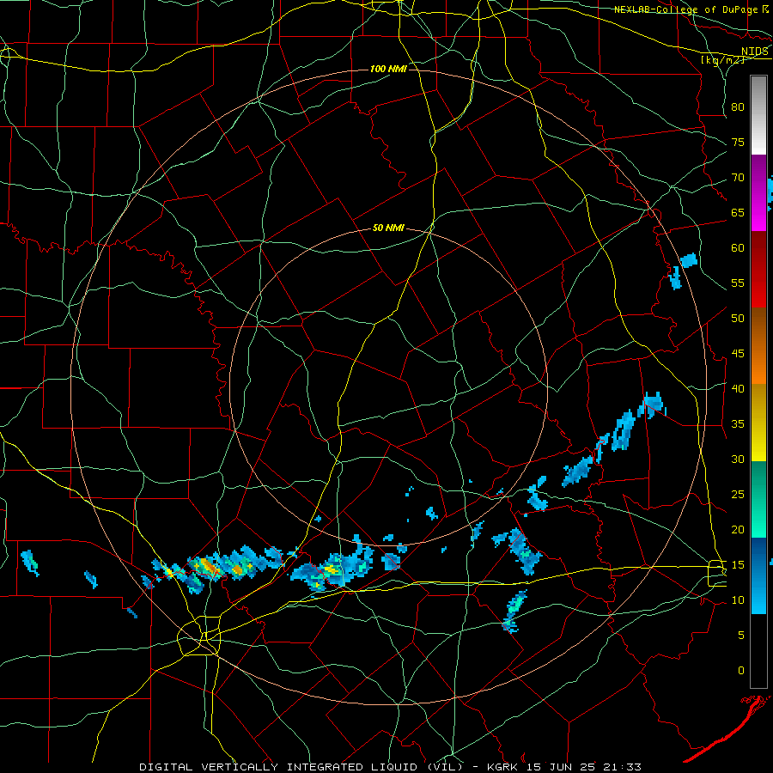The height and width of the screenshot is (773, 773).
Task: Click the 25 value on the VIL scale
Action: [x=738, y=495]
